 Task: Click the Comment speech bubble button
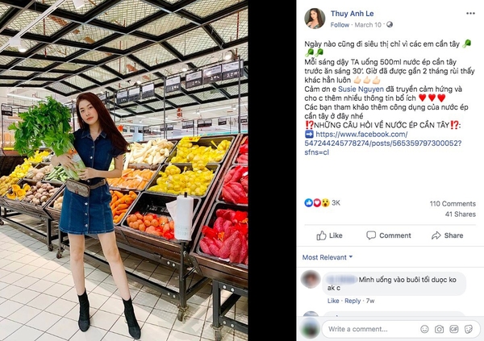coord(389,235)
